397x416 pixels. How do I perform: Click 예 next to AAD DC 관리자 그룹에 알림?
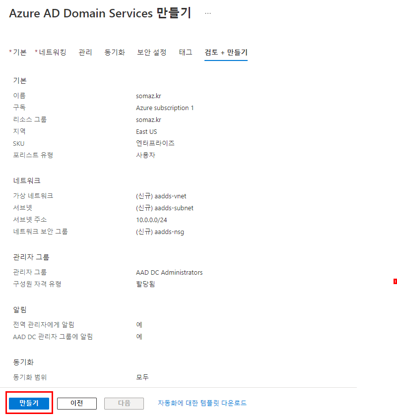pos(139,337)
